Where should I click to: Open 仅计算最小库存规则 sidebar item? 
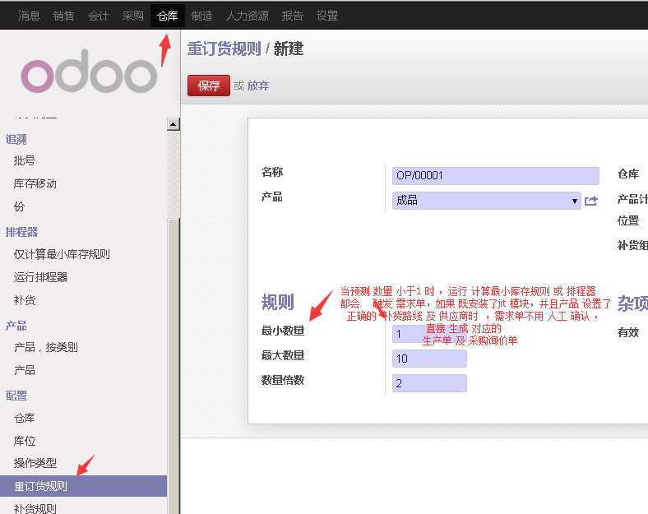tap(62, 254)
